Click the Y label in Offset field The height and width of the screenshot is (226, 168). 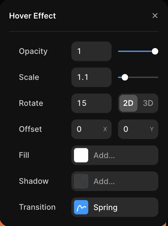pyautogui.click(x=152, y=129)
